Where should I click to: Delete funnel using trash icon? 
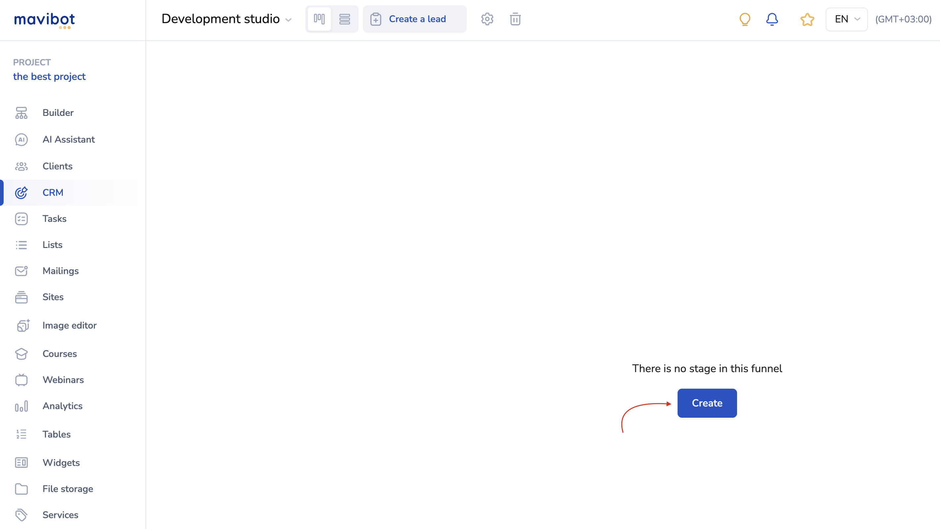pyautogui.click(x=515, y=19)
